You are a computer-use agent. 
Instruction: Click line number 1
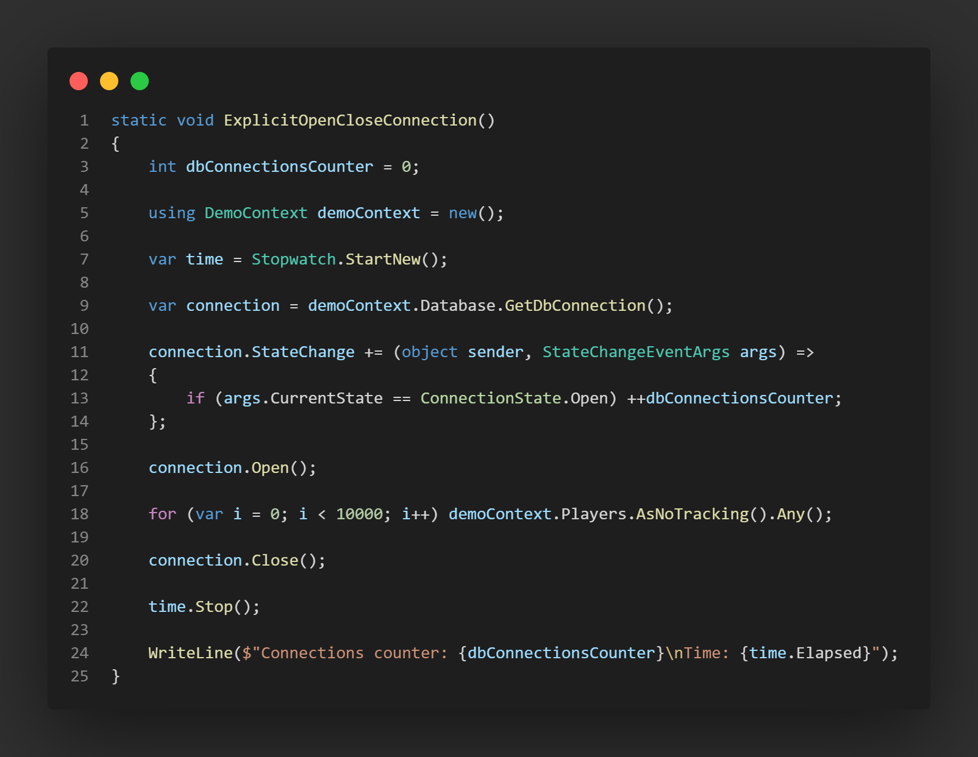click(84, 121)
